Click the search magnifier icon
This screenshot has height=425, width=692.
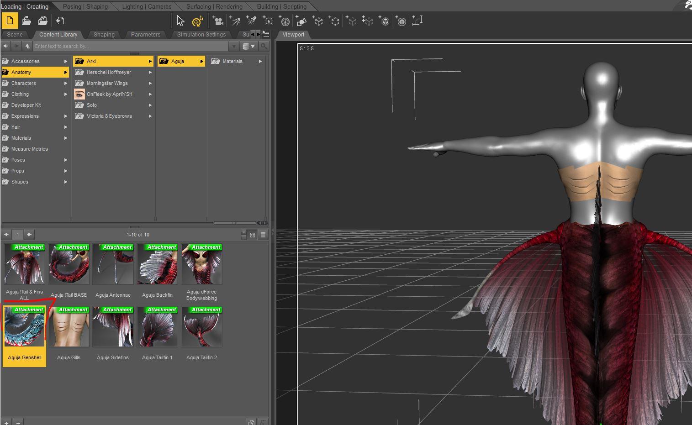tap(264, 46)
